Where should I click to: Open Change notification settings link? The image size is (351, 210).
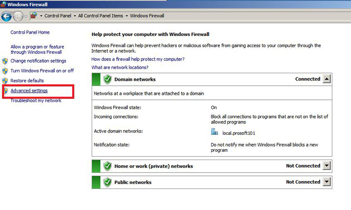click(x=38, y=61)
